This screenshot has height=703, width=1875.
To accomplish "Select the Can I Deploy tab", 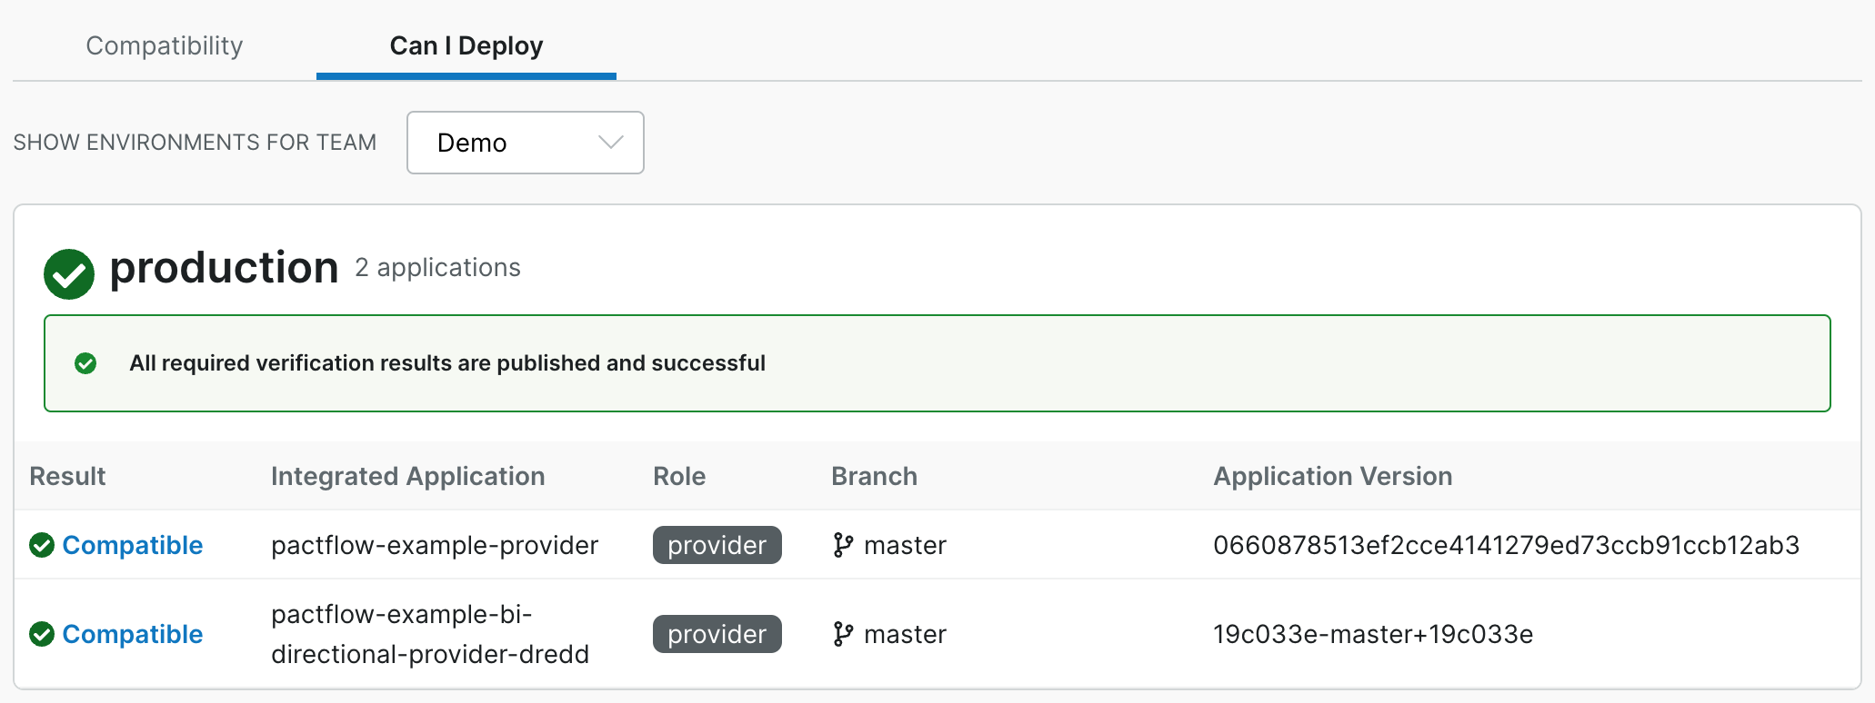I will coord(466,45).
